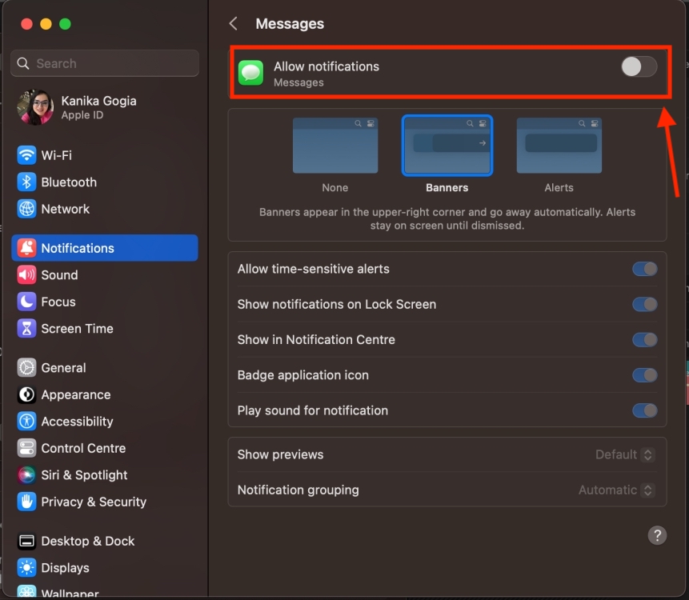Click the help question mark button
This screenshot has width=689, height=600.
pos(657,535)
